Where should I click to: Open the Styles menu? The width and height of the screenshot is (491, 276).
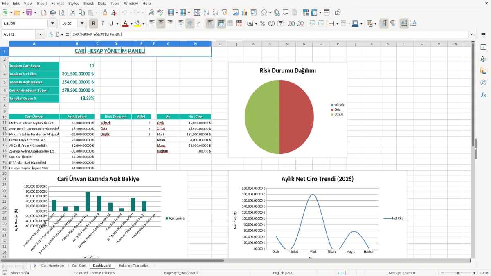click(x=74, y=3)
